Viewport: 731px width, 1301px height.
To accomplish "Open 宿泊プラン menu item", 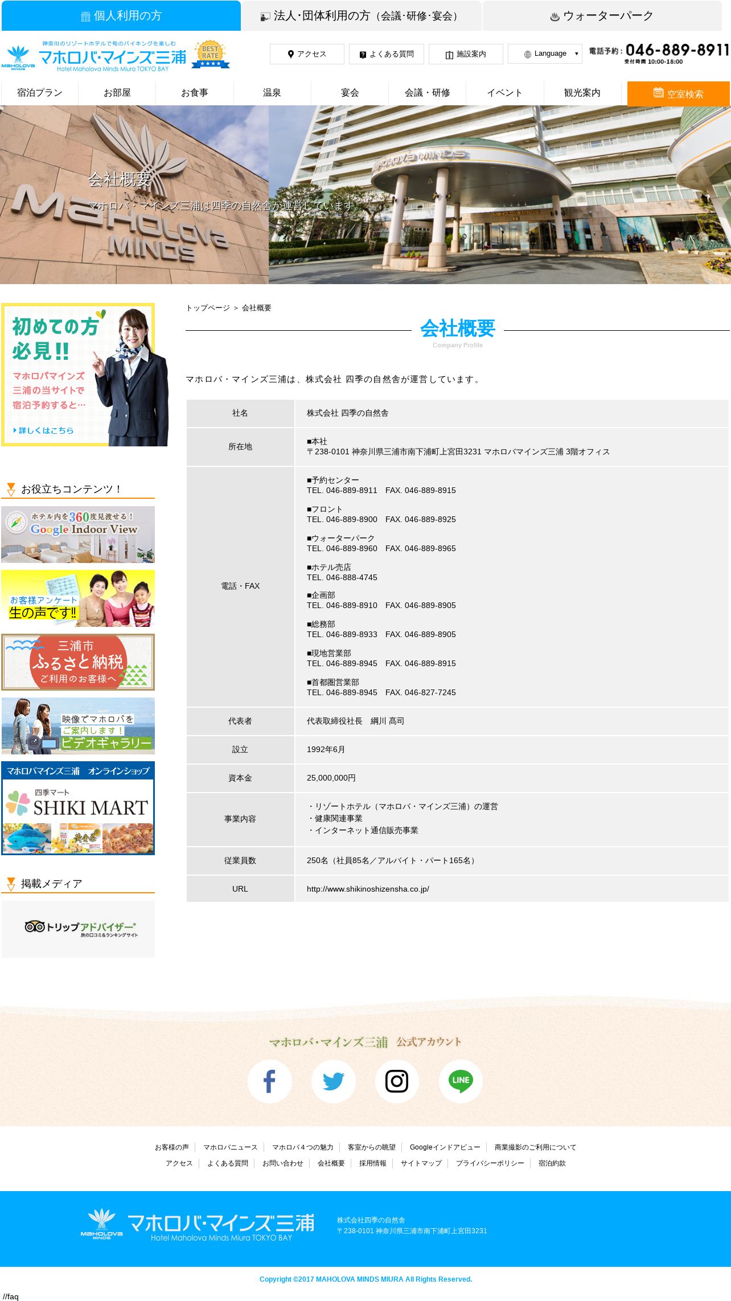I will tap(40, 93).
